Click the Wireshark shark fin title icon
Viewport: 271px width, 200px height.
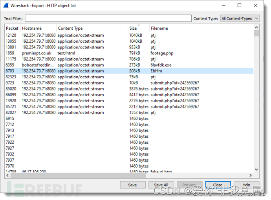coord(6,5)
